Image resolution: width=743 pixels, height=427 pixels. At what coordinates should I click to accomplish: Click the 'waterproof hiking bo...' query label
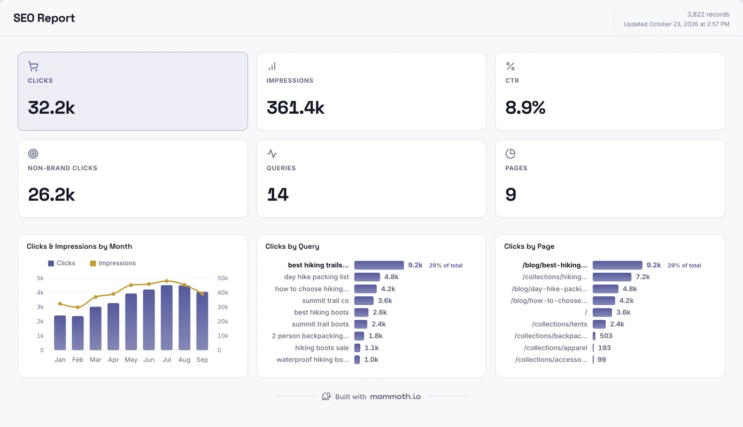coord(313,359)
